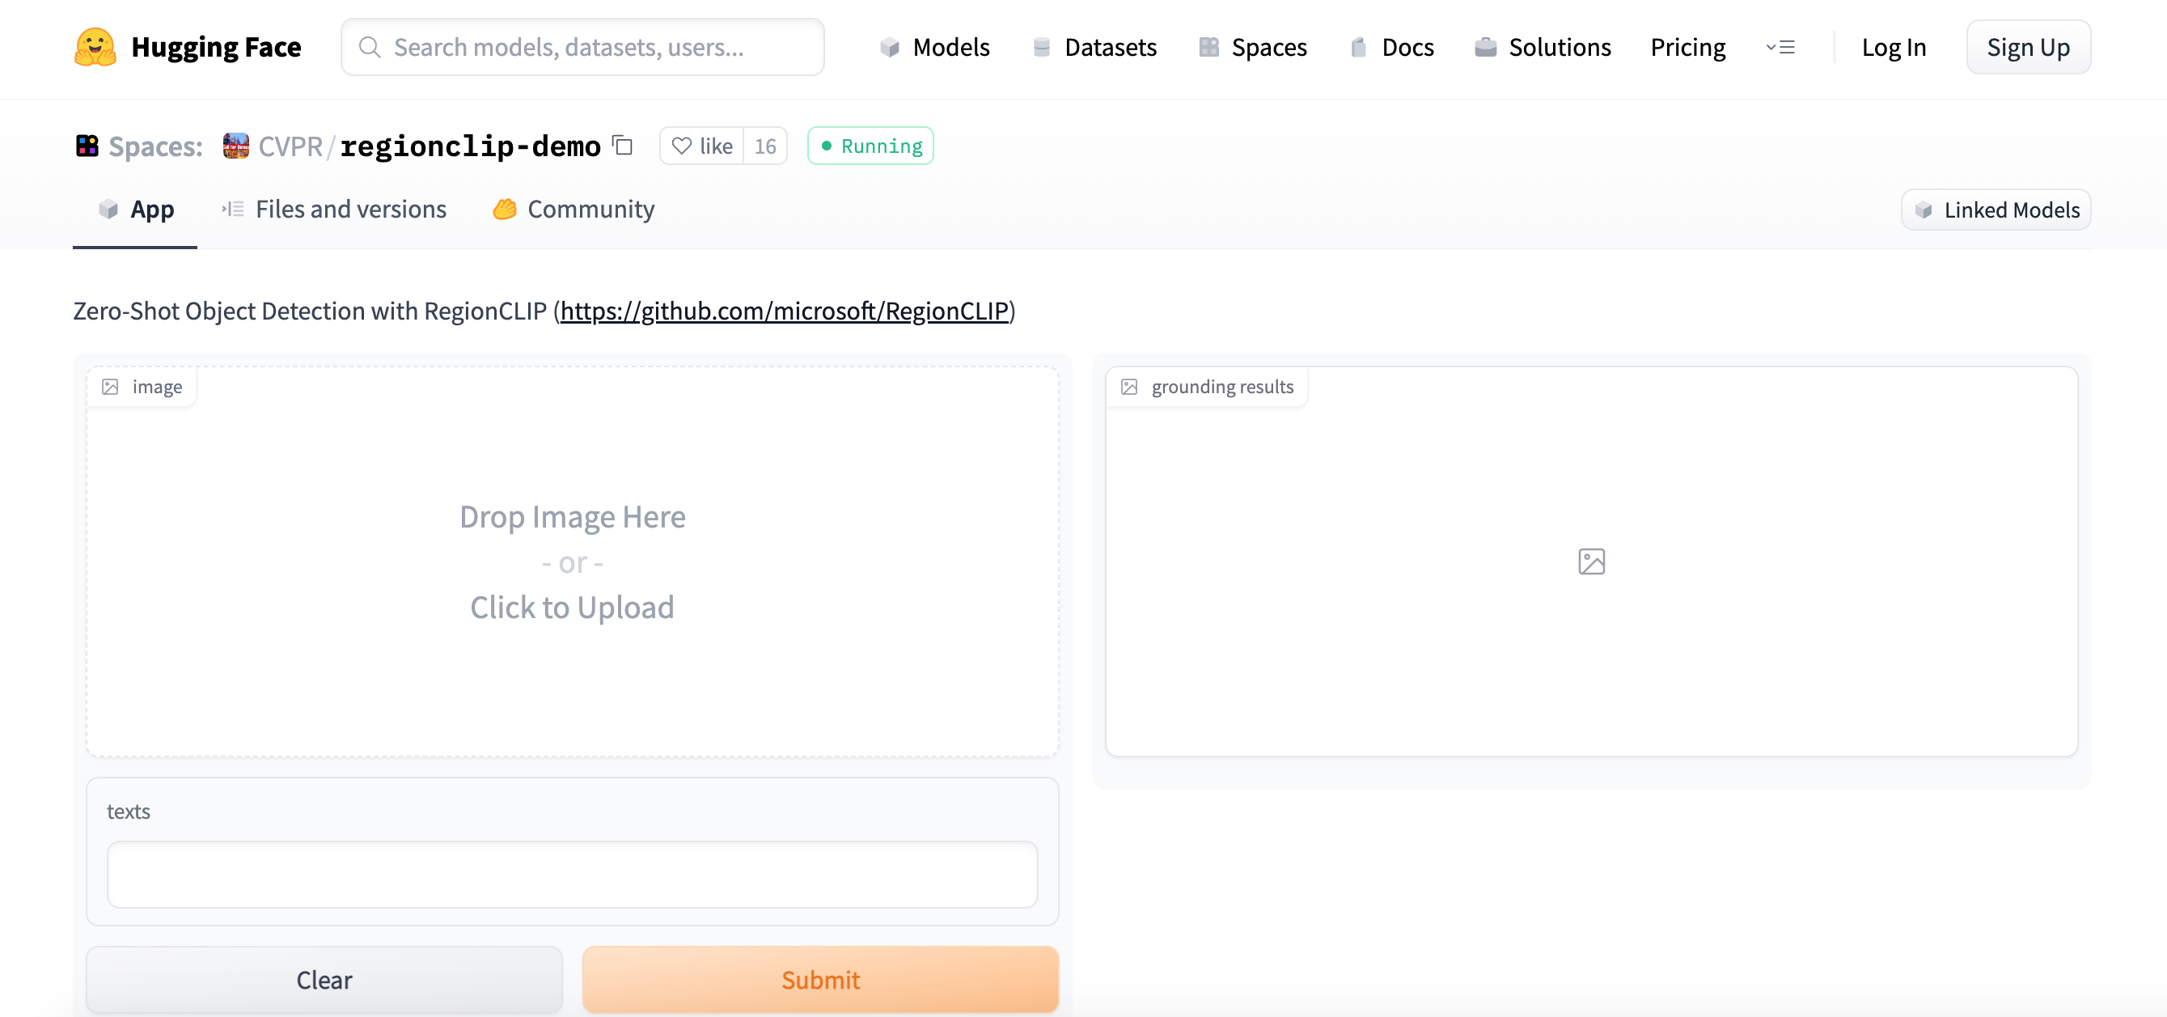
Task: Switch to the App tab
Action: pos(135,210)
